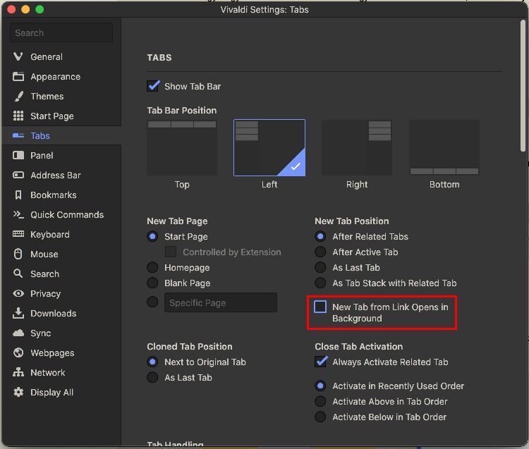Viewport: 529px width, 449px height.
Task: Select Activate Below in Tab Order
Action: coord(320,417)
